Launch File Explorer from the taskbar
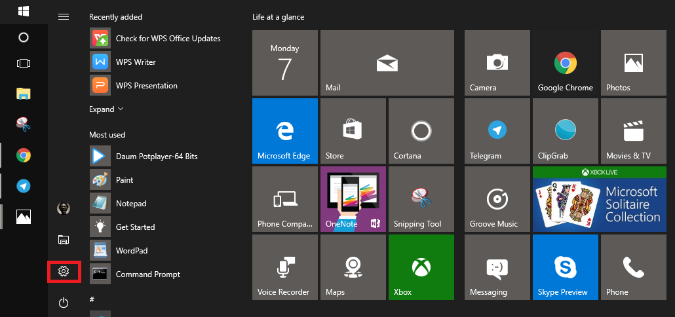Screen dimensions: 675x317 (x=23, y=94)
